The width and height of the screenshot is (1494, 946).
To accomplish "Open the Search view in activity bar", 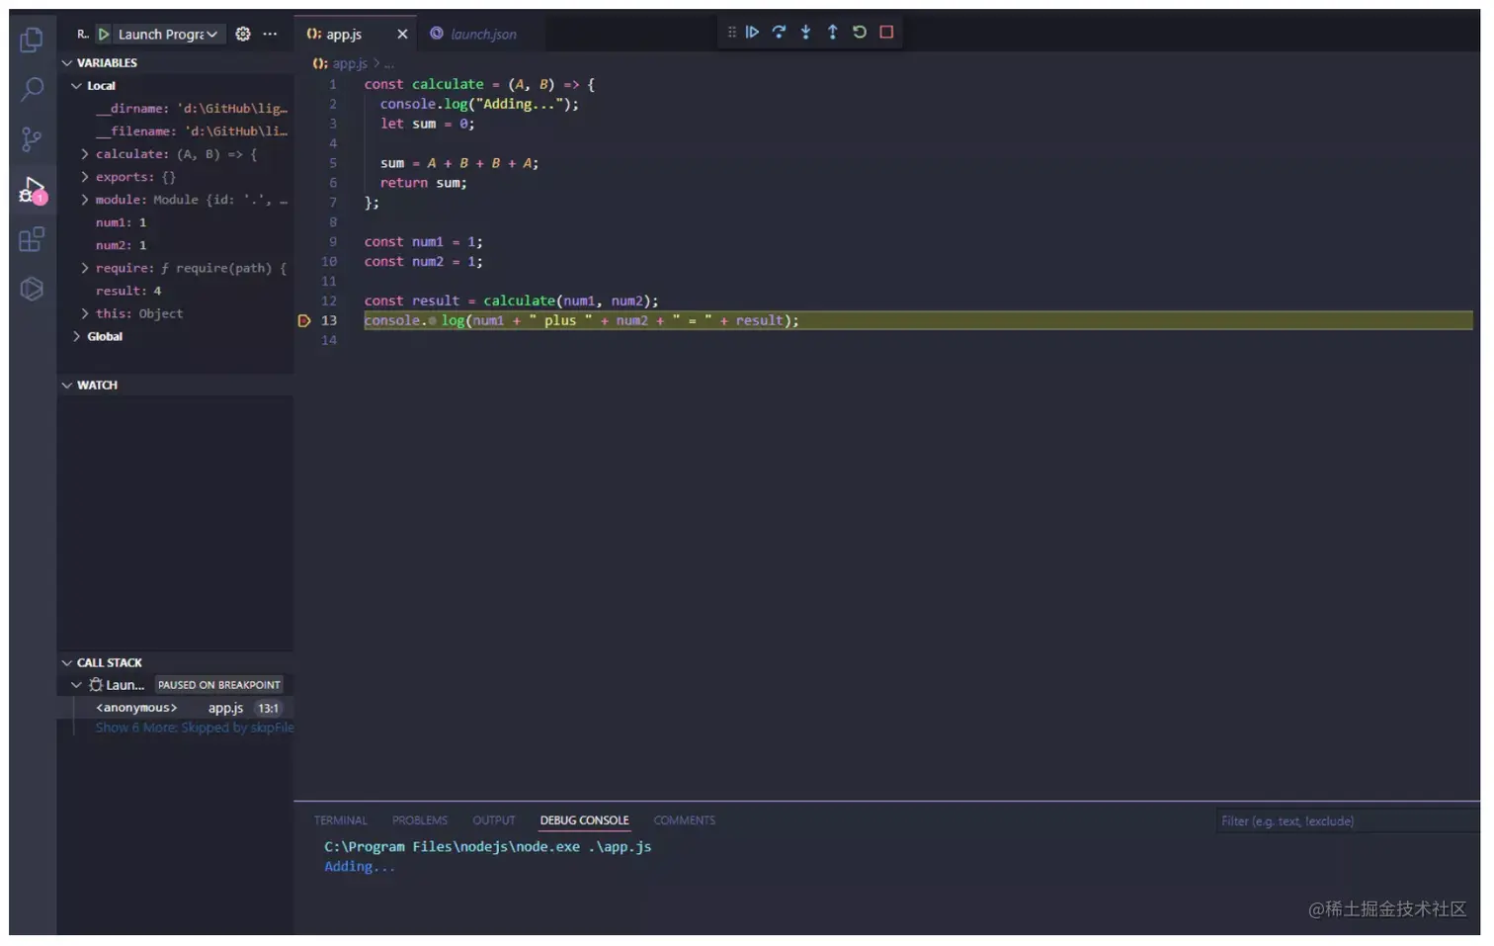I will [x=32, y=89].
